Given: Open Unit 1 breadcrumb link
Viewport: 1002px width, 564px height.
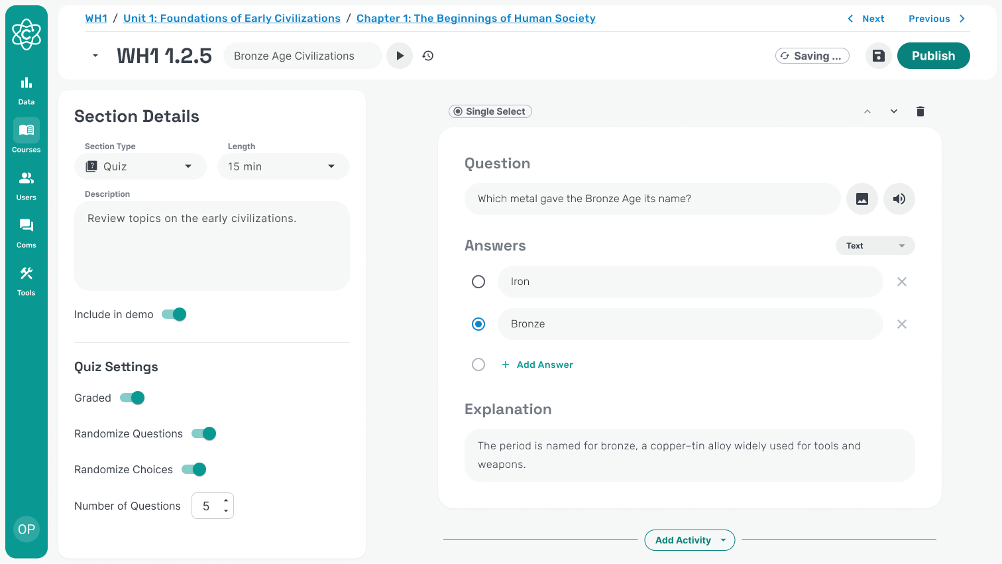Looking at the screenshot, I should [x=232, y=19].
